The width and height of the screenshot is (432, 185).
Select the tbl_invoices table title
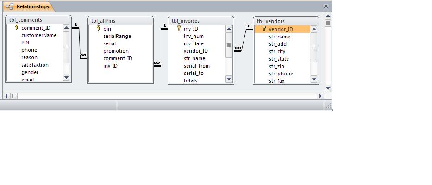pyautogui.click(x=185, y=21)
